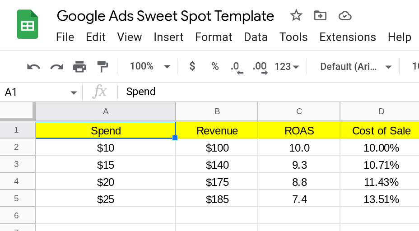
Task: Open the Edit menu
Action: [96, 37]
